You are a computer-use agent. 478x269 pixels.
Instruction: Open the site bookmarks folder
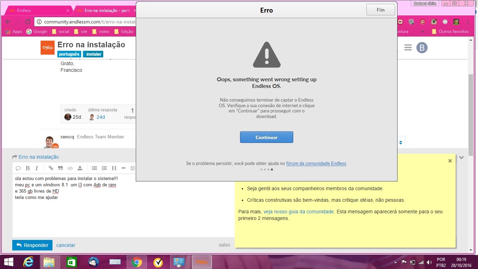point(80,32)
